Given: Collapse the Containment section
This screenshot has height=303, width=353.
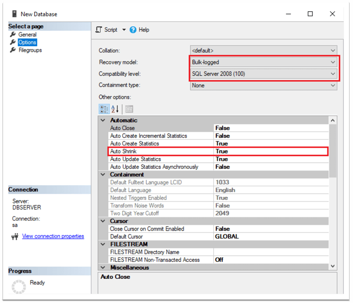Looking at the screenshot, I should click(x=103, y=174).
